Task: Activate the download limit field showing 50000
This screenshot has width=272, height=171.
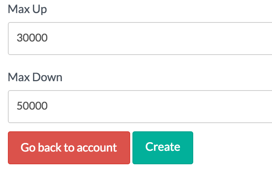Action: coord(140,107)
